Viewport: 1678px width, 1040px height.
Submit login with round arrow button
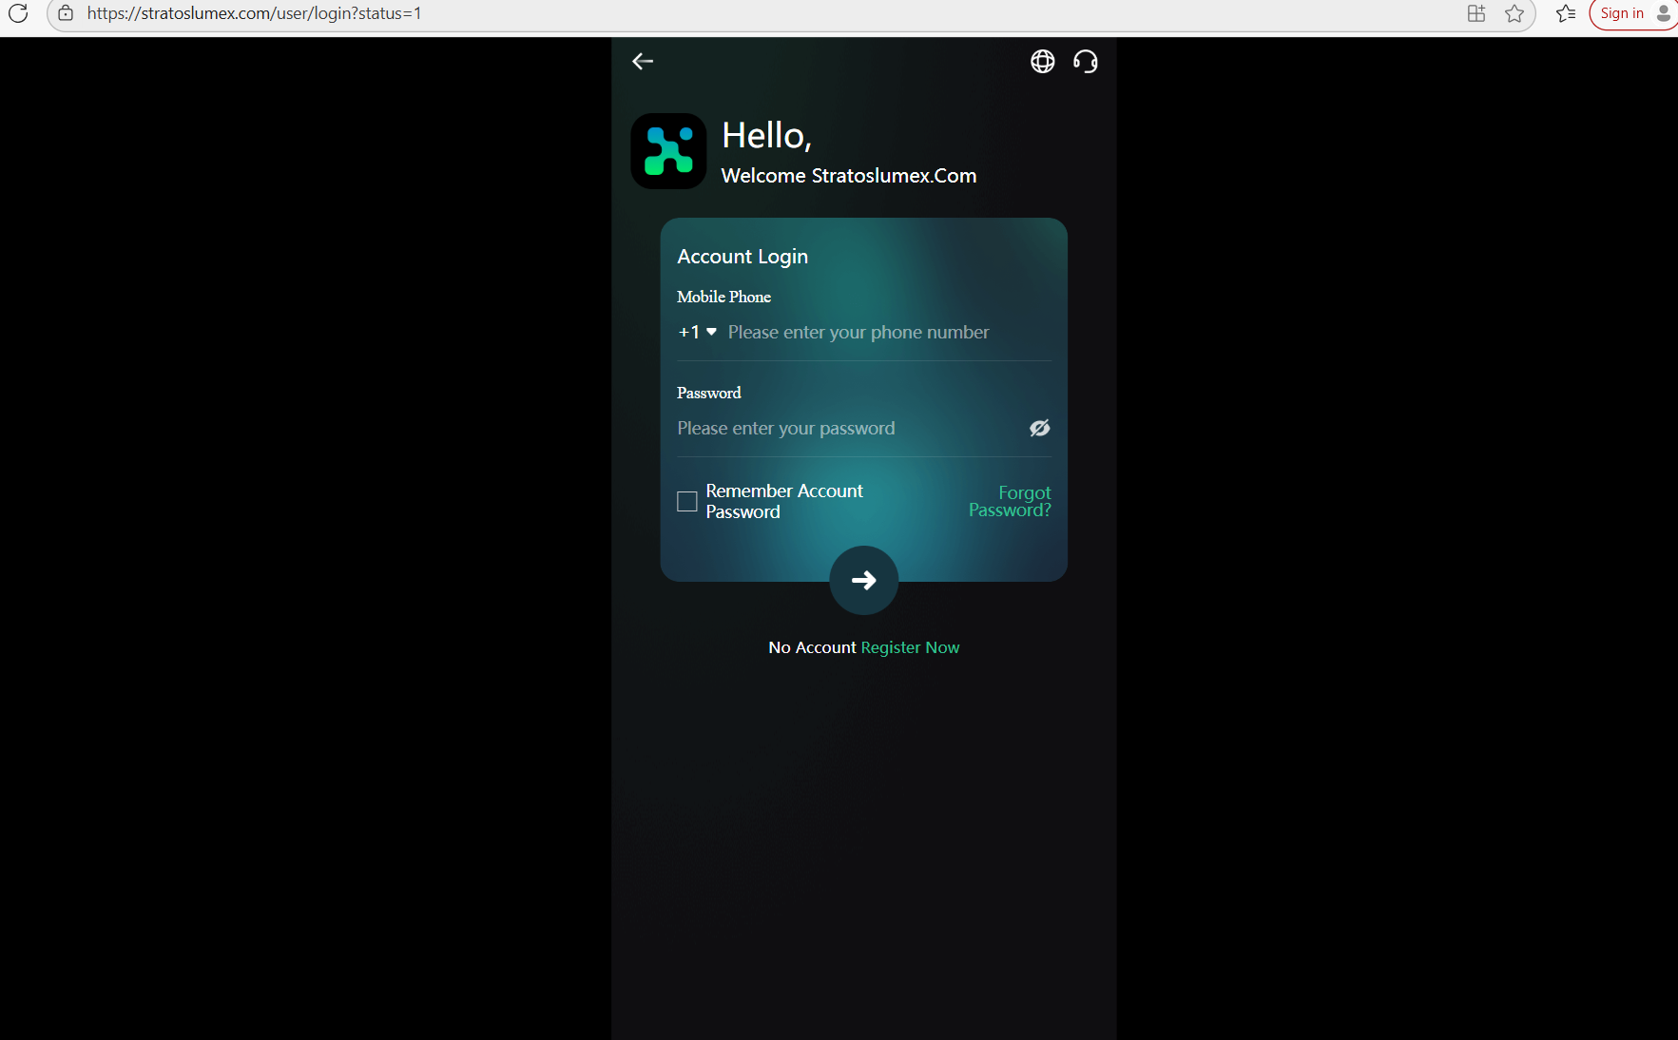point(863,580)
